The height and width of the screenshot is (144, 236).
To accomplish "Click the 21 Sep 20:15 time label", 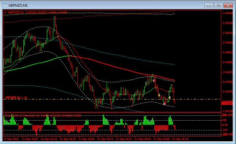I will coord(180,139).
